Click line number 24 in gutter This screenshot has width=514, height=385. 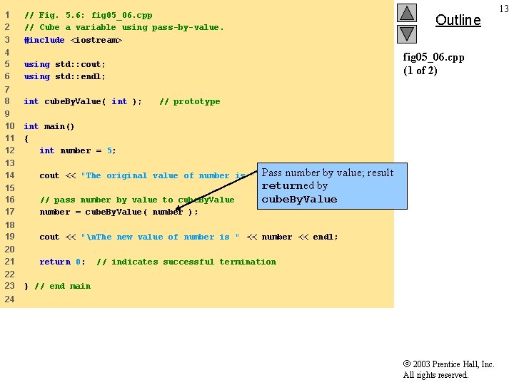tap(9, 299)
